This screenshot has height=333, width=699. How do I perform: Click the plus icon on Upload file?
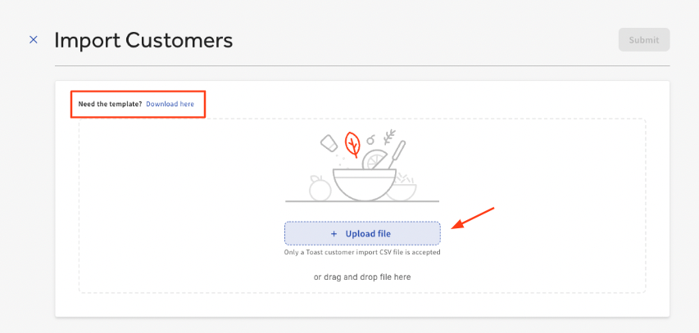point(334,234)
